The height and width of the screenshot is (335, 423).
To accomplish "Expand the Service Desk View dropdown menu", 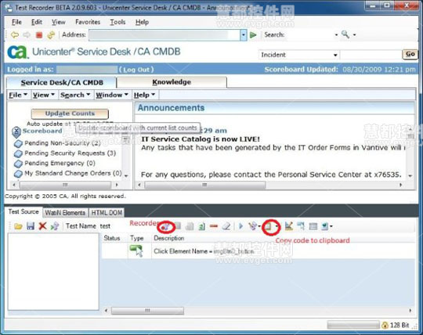I will click(x=43, y=95).
